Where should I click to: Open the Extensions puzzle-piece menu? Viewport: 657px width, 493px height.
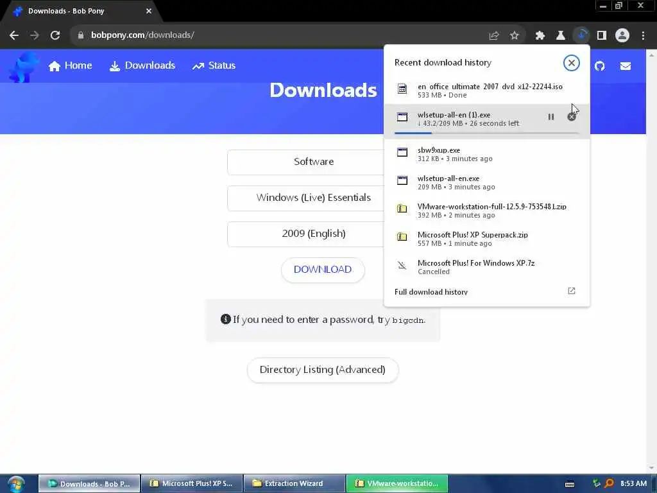540,36
